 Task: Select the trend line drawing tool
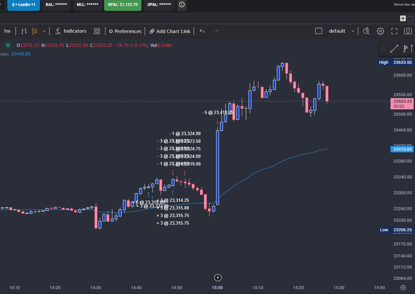point(394,49)
